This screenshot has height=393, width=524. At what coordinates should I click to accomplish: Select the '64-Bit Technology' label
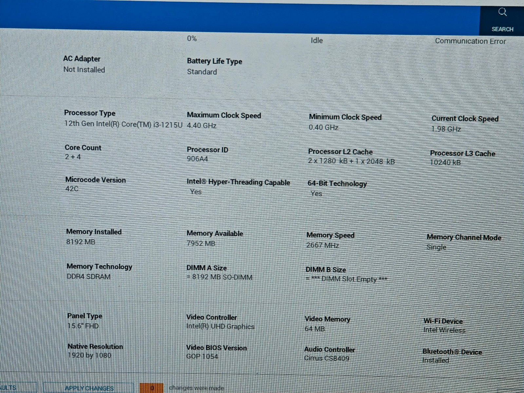point(337,184)
